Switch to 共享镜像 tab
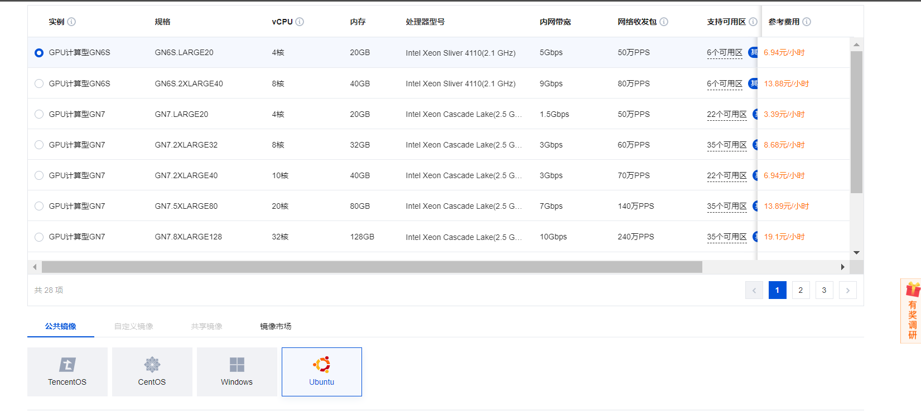The image size is (921, 417). tap(207, 326)
